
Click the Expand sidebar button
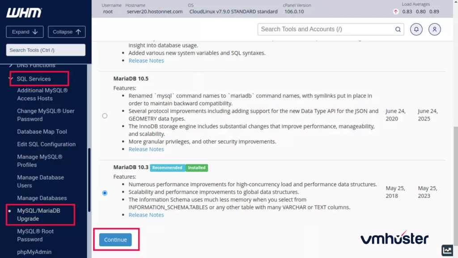pyautogui.click(x=25, y=32)
